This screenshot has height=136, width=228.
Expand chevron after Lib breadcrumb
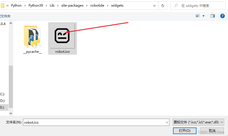coord(58,6)
